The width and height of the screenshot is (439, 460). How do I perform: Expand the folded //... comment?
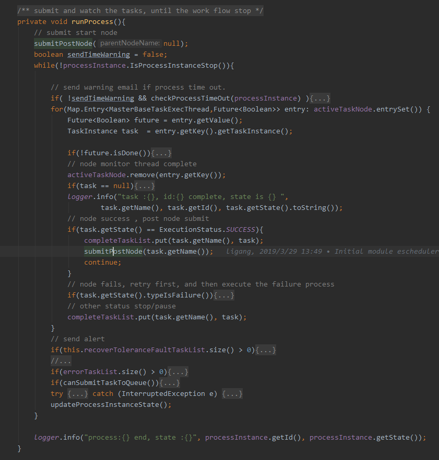[61, 361]
